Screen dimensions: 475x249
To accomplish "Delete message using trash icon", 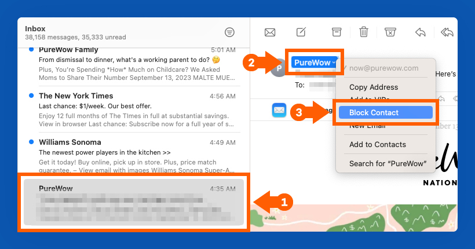I will [x=364, y=32].
